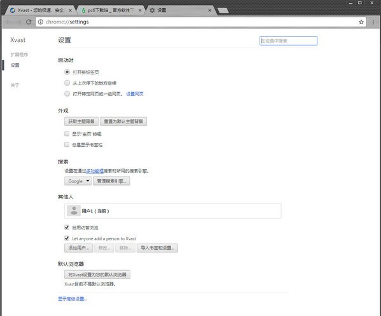Select 打开特定网页或一组网页 radio button
This screenshot has width=381, height=316.
tap(67, 93)
